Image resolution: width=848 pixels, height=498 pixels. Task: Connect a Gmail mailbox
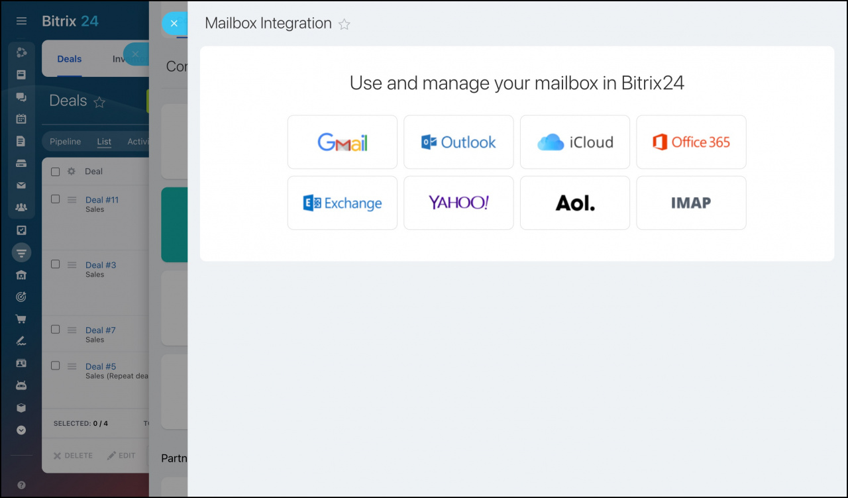click(343, 142)
